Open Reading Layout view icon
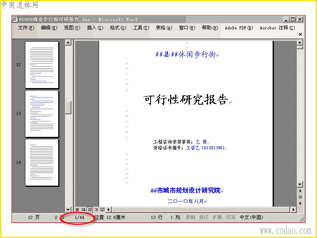 point(103,209)
